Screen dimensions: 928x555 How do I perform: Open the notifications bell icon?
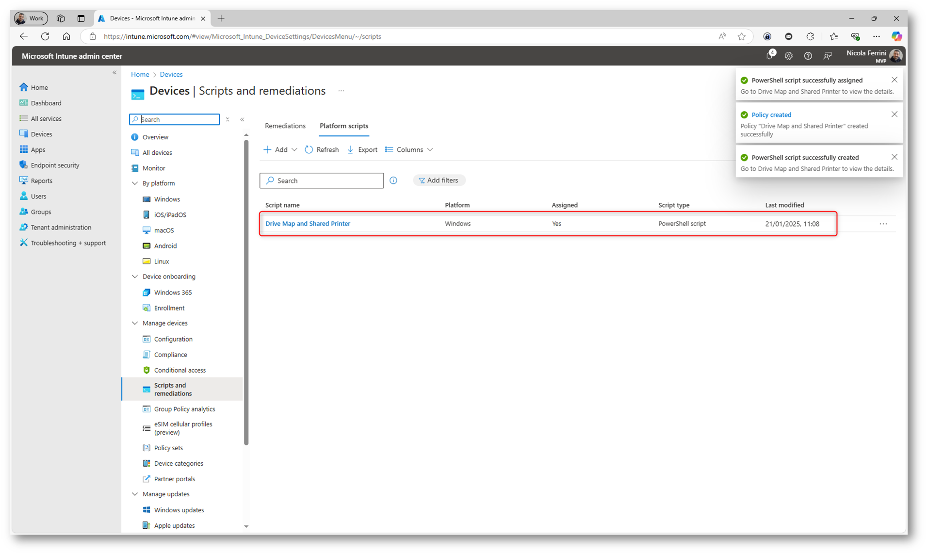770,56
